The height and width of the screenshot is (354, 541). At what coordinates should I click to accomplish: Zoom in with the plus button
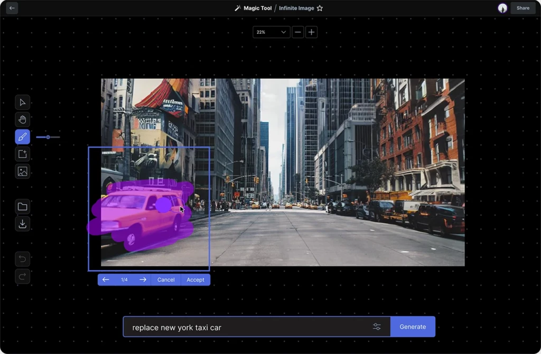point(311,32)
